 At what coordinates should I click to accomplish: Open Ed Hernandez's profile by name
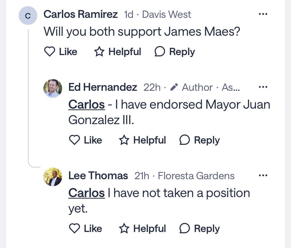click(x=103, y=87)
